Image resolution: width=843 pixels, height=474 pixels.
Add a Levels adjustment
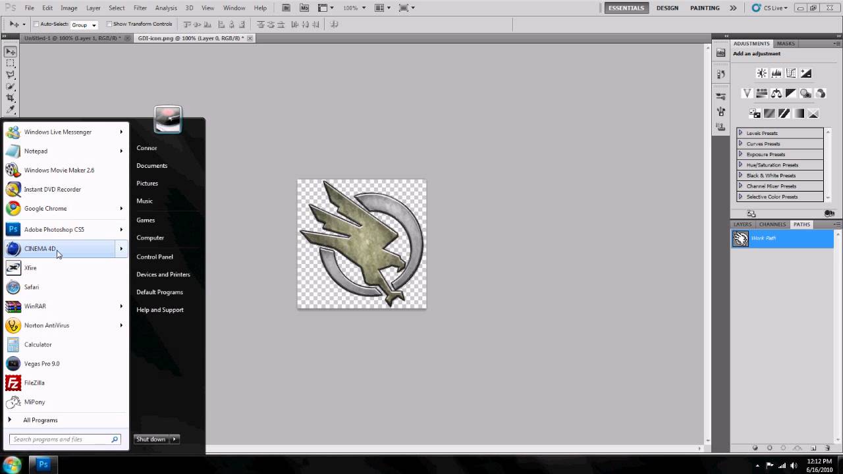[776, 74]
